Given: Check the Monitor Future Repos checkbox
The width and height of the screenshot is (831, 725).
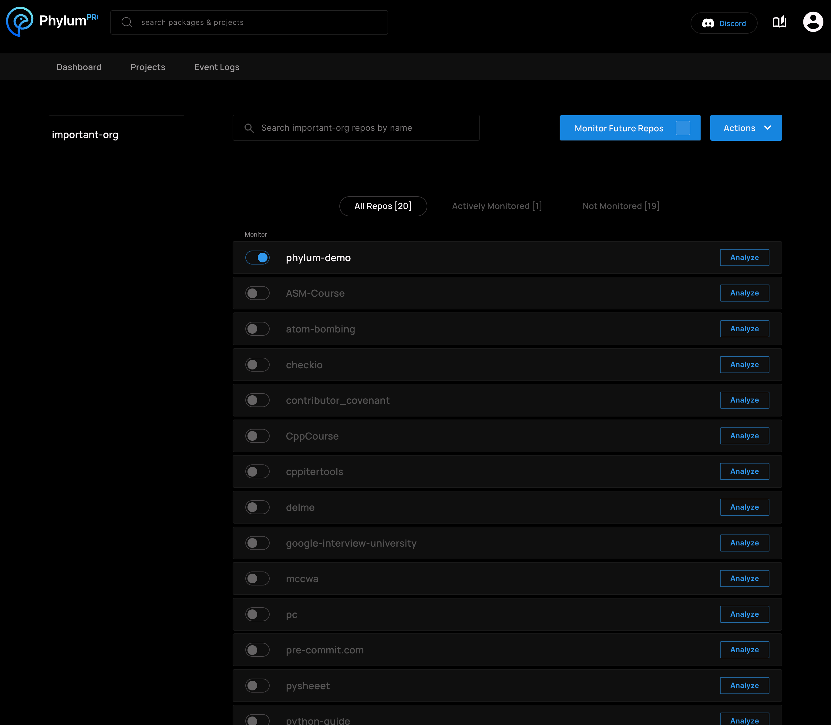Looking at the screenshot, I should point(683,128).
